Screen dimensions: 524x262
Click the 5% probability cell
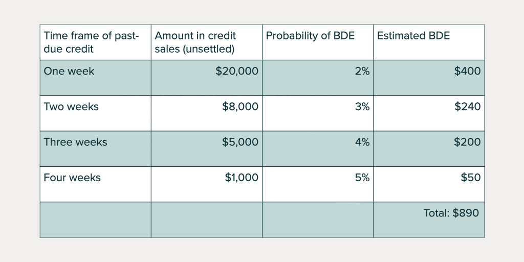(x=362, y=178)
